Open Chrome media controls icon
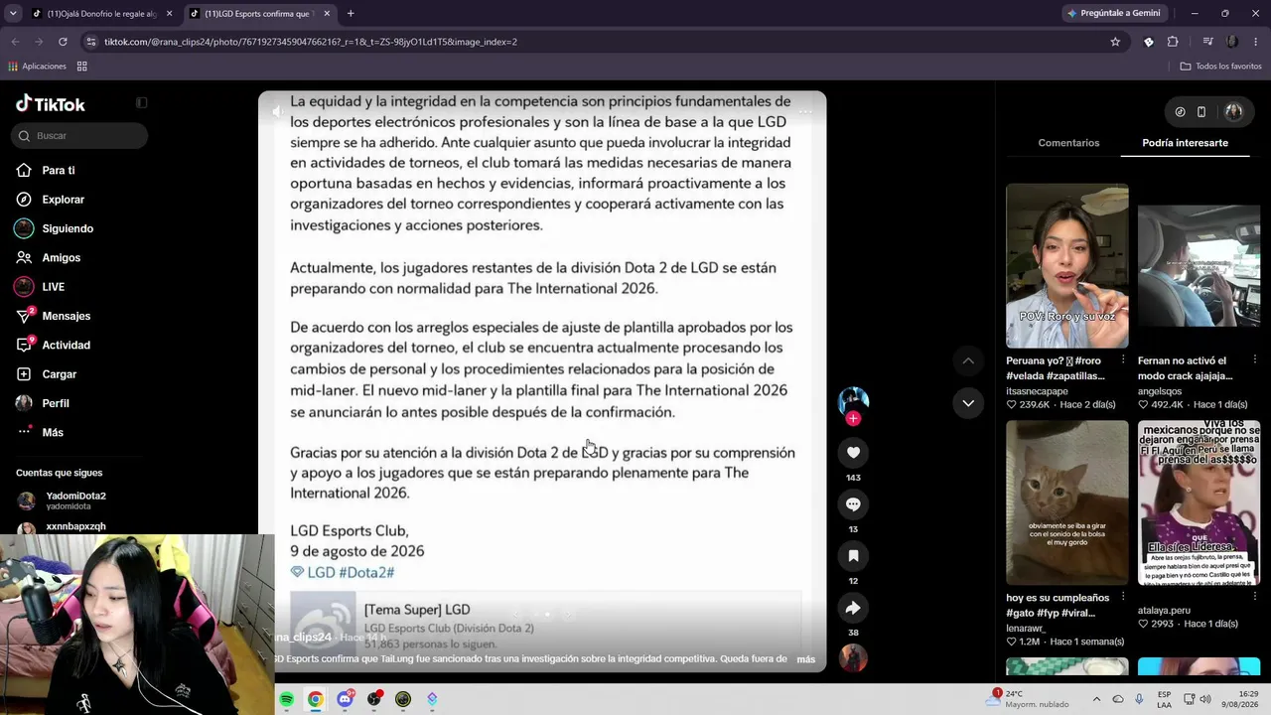 [1207, 42]
